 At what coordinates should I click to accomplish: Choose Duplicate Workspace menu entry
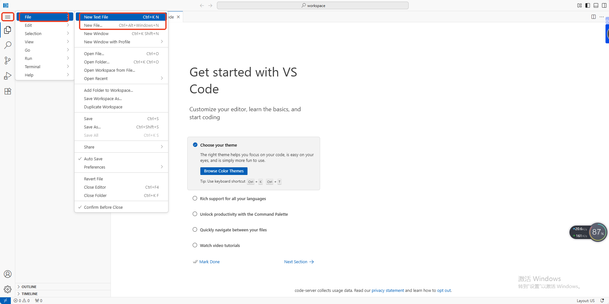121,107
